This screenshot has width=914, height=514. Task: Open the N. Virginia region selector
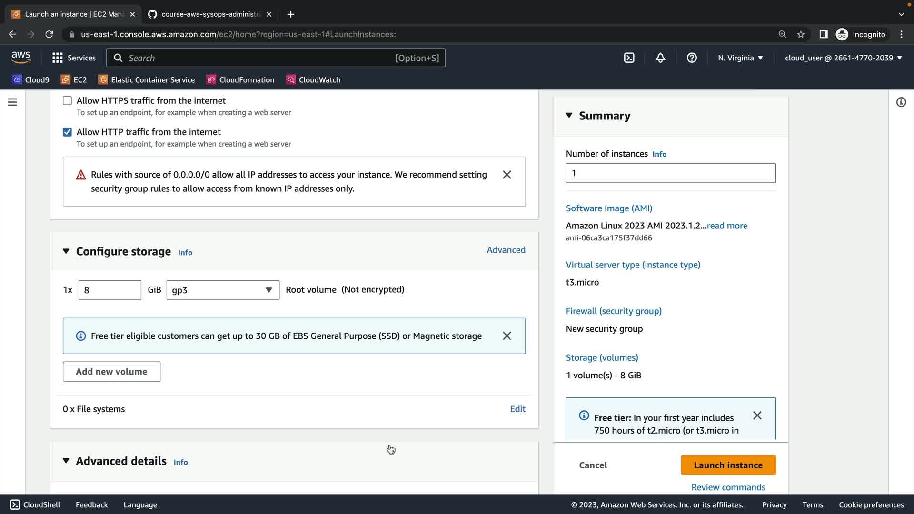[740, 58]
